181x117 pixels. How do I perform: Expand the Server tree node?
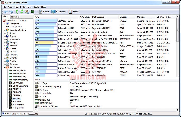point(4,33)
